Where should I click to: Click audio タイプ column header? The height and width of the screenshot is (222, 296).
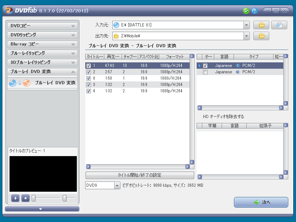[x=253, y=57]
